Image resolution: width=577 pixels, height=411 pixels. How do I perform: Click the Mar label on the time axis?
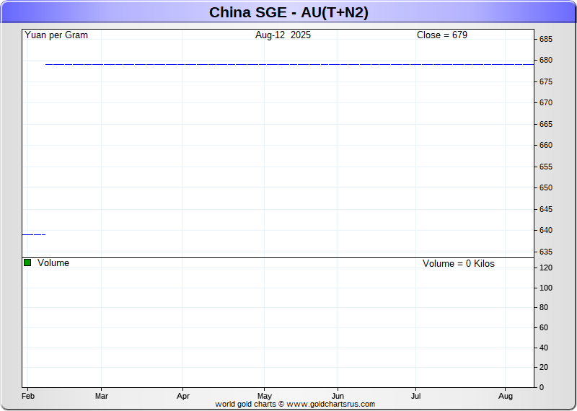(x=102, y=396)
